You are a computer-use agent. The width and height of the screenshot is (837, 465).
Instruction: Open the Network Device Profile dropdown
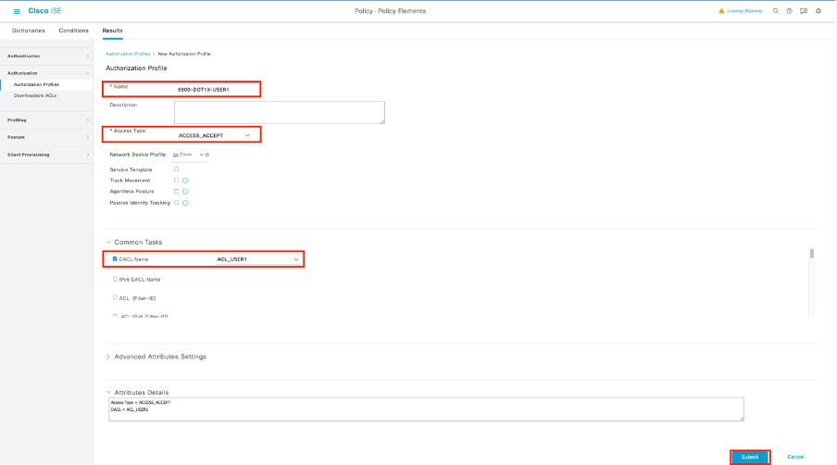188,155
